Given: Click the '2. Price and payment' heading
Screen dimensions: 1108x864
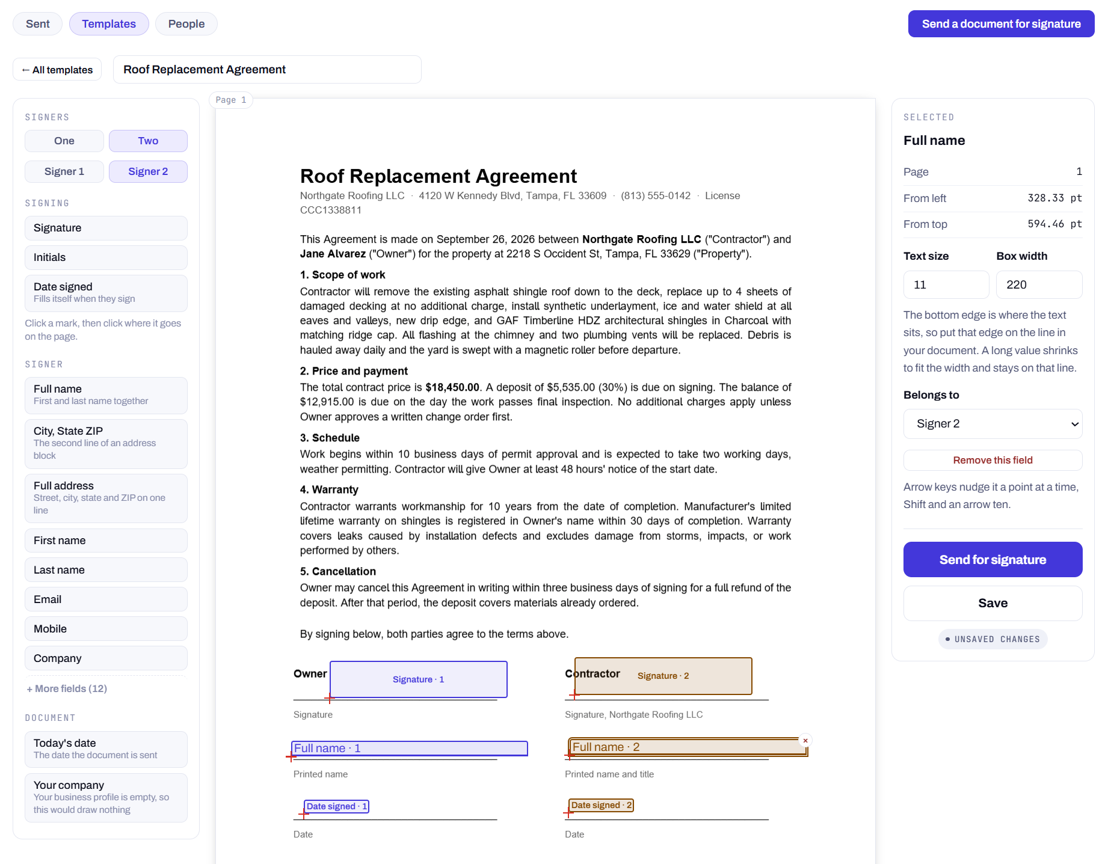Looking at the screenshot, I should pos(354,371).
